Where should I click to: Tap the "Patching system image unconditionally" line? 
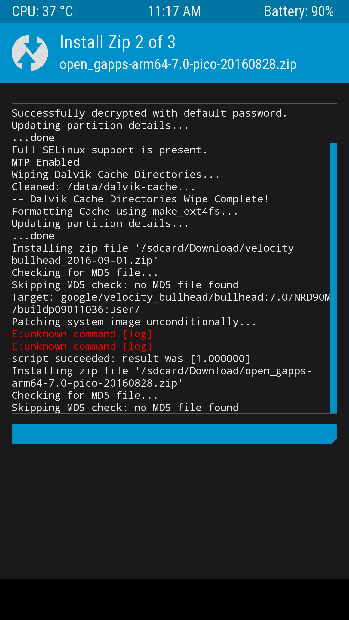134,322
